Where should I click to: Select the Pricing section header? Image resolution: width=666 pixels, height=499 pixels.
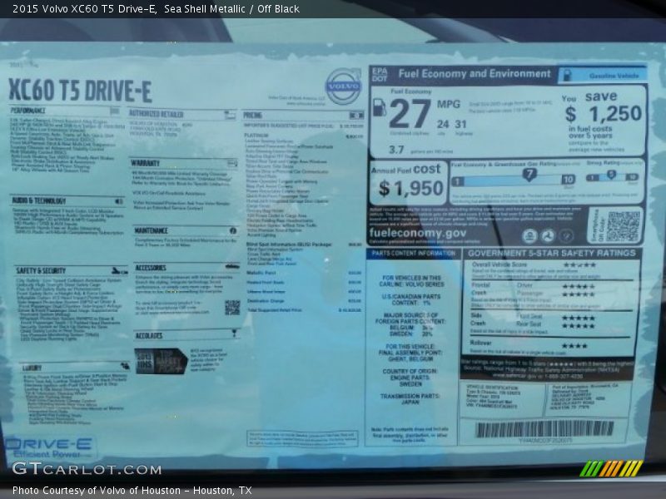tap(252, 115)
